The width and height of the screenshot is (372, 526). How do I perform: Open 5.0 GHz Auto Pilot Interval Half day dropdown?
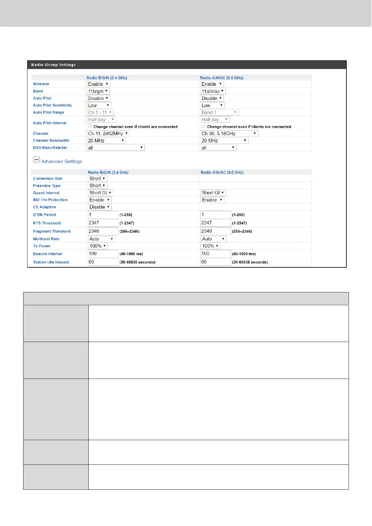pos(215,120)
